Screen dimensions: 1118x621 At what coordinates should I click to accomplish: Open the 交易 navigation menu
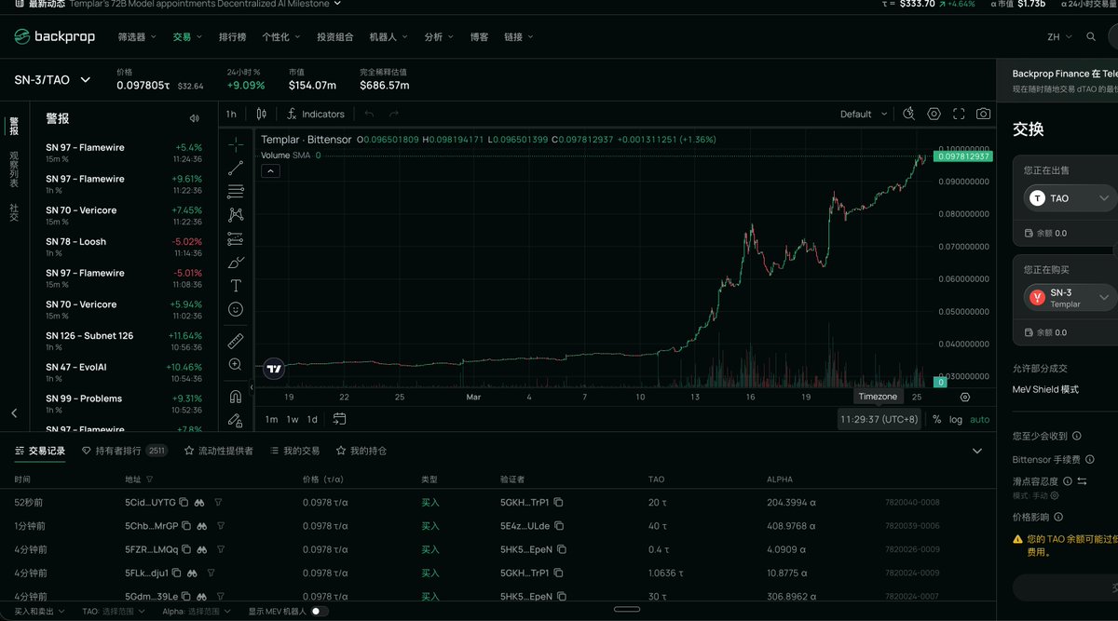(186, 37)
